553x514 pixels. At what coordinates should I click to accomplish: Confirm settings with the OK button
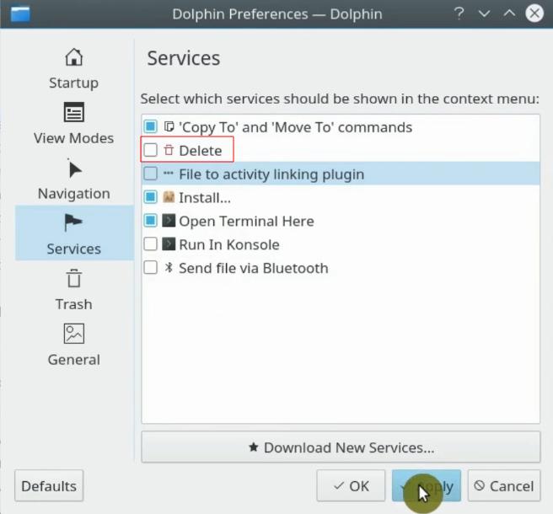click(351, 486)
